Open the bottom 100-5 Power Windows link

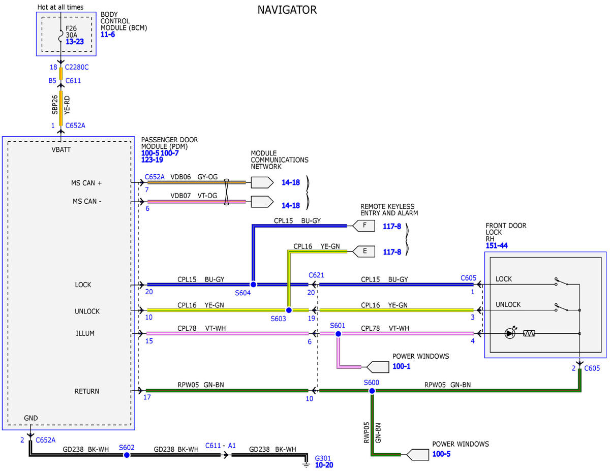click(441, 454)
